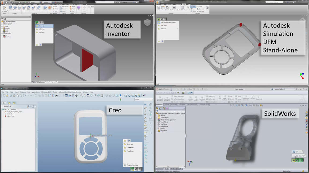Select Rib2 in Inventor model browser
Screen dimensions: 309x173
(6, 35)
